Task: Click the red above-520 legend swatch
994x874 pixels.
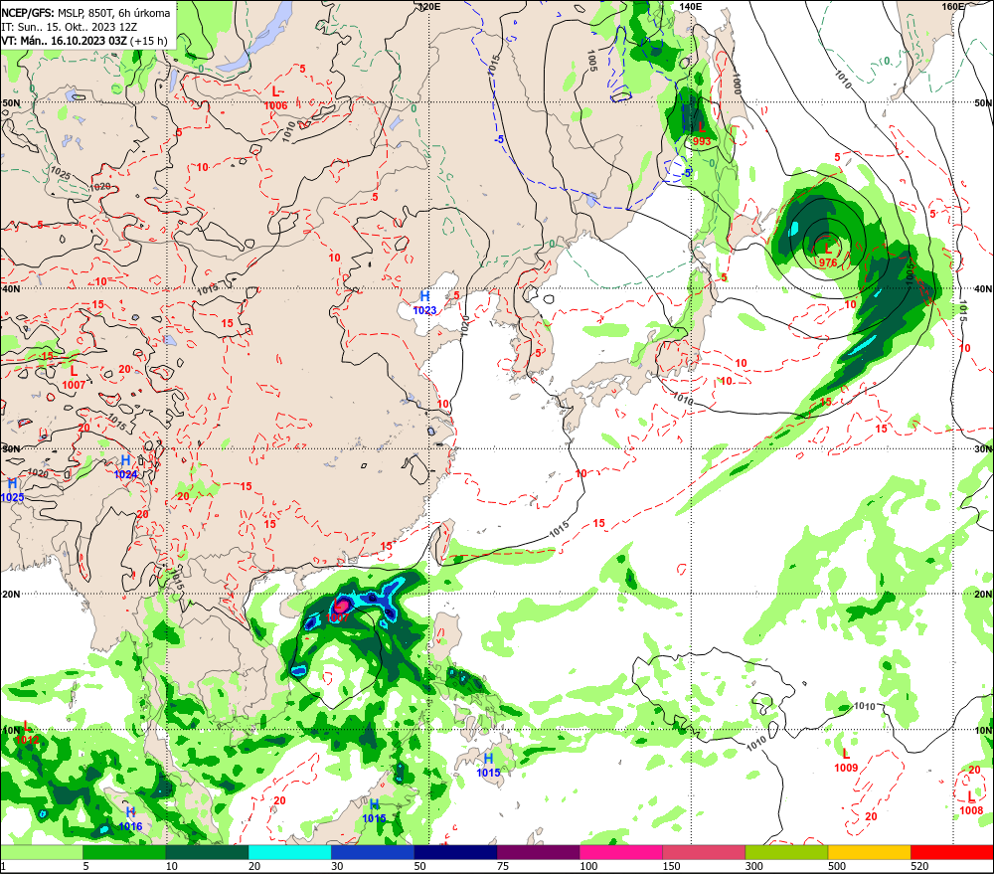Action: click(952, 852)
